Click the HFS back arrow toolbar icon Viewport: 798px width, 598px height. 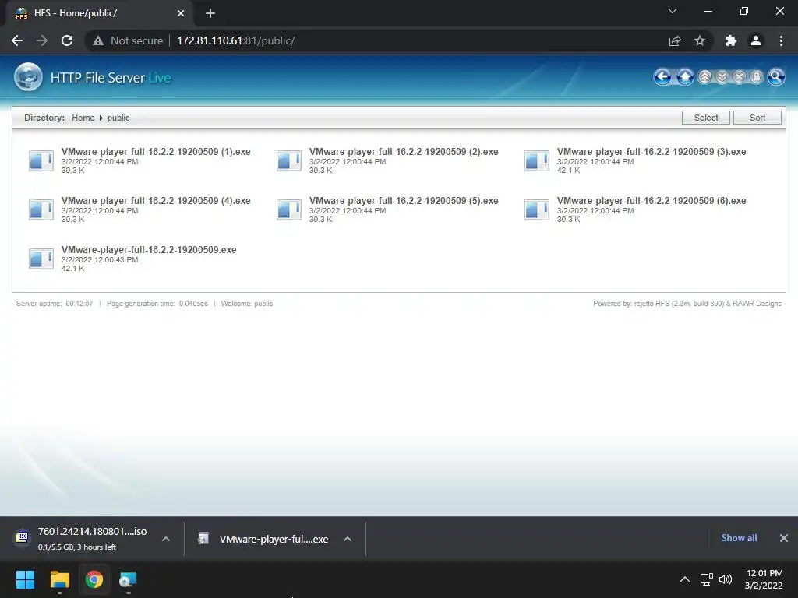(662, 77)
